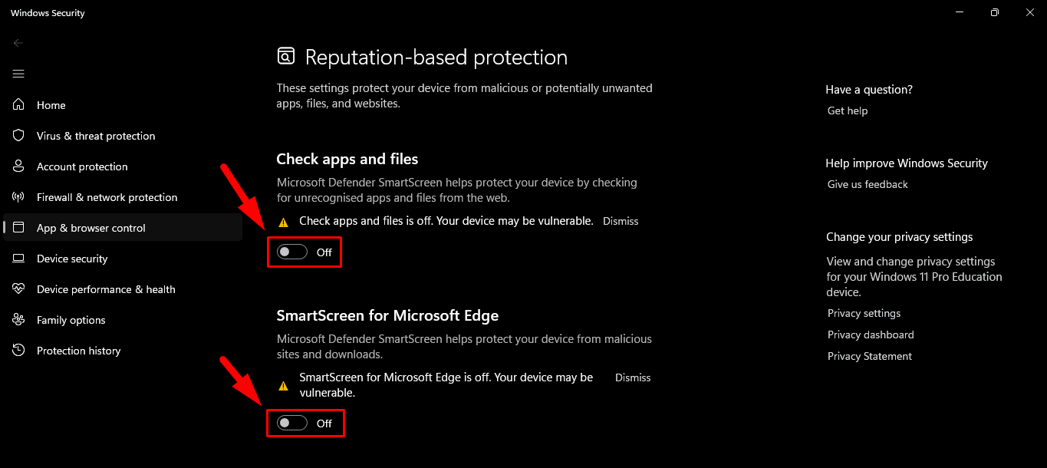Select Virus & threat protection in sidebar
Viewport: 1047px width, 468px height.
94,136
